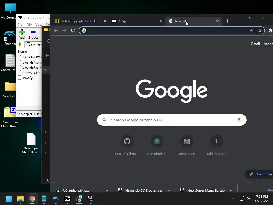This screenshot has height=205, width=273.
Task: Select biosnds9.rom in 7-Zip list
Action: pyautogui.click(x=30, y=68)
